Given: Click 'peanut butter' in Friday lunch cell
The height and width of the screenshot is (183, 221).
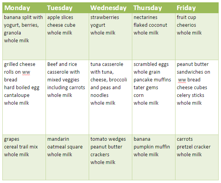Looking at the screenshot, I should (x=193, y=64).
